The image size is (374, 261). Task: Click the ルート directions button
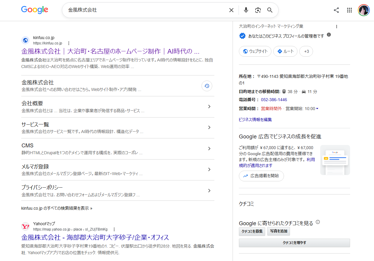285,51
